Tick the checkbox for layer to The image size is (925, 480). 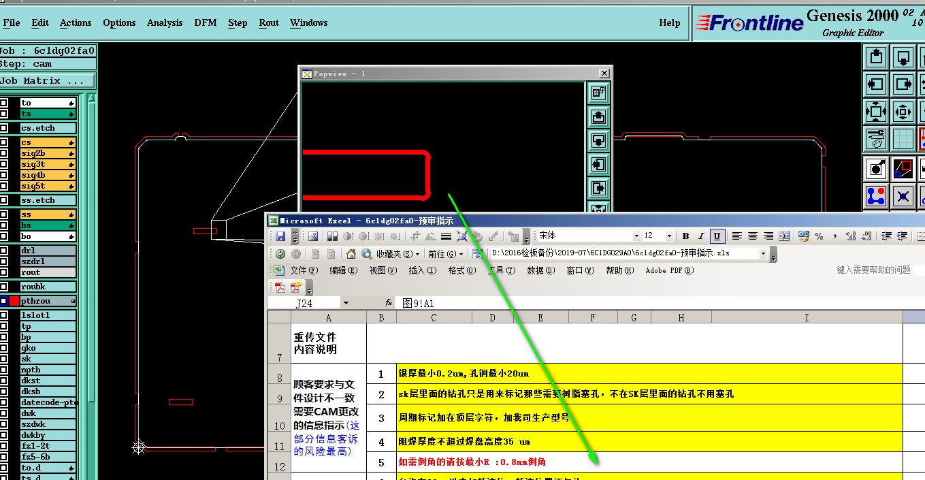point(4,103)
